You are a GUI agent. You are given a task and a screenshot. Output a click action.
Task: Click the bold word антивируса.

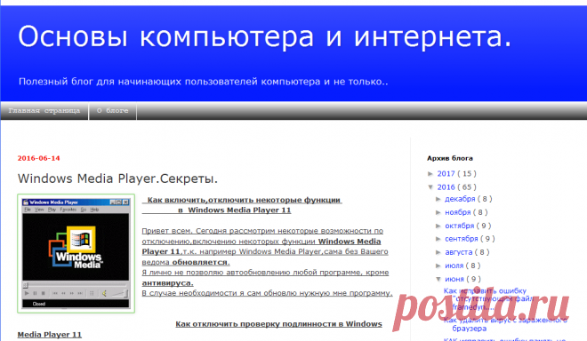[x=167, y=283]
